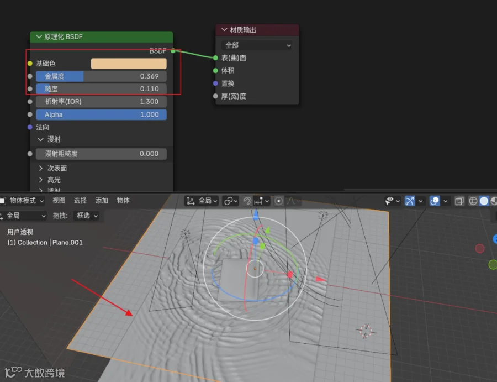Click the transform orientation axes icon
The height and width of the screenshot is (382, 497).
pos(191,201)
